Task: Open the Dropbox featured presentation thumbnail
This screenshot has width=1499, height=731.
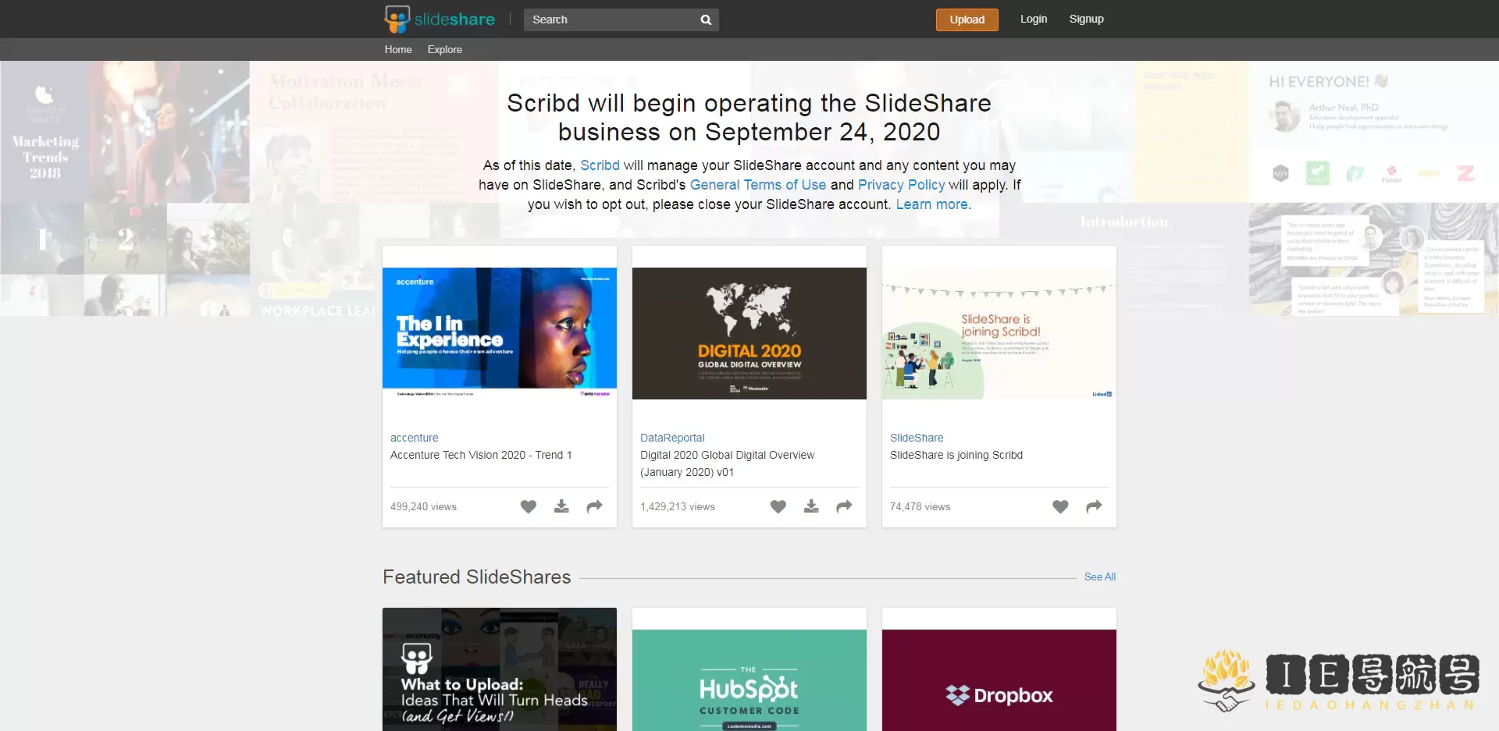Action: coord(999,687)
